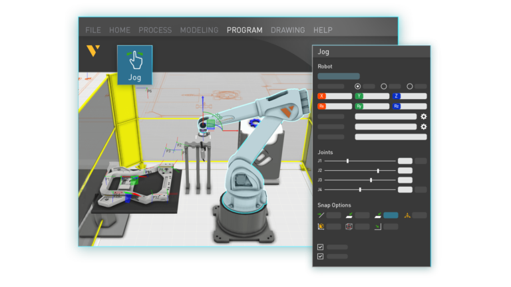Click the yellow V application logo
This screenshot has width=511, height=287.
93,50
